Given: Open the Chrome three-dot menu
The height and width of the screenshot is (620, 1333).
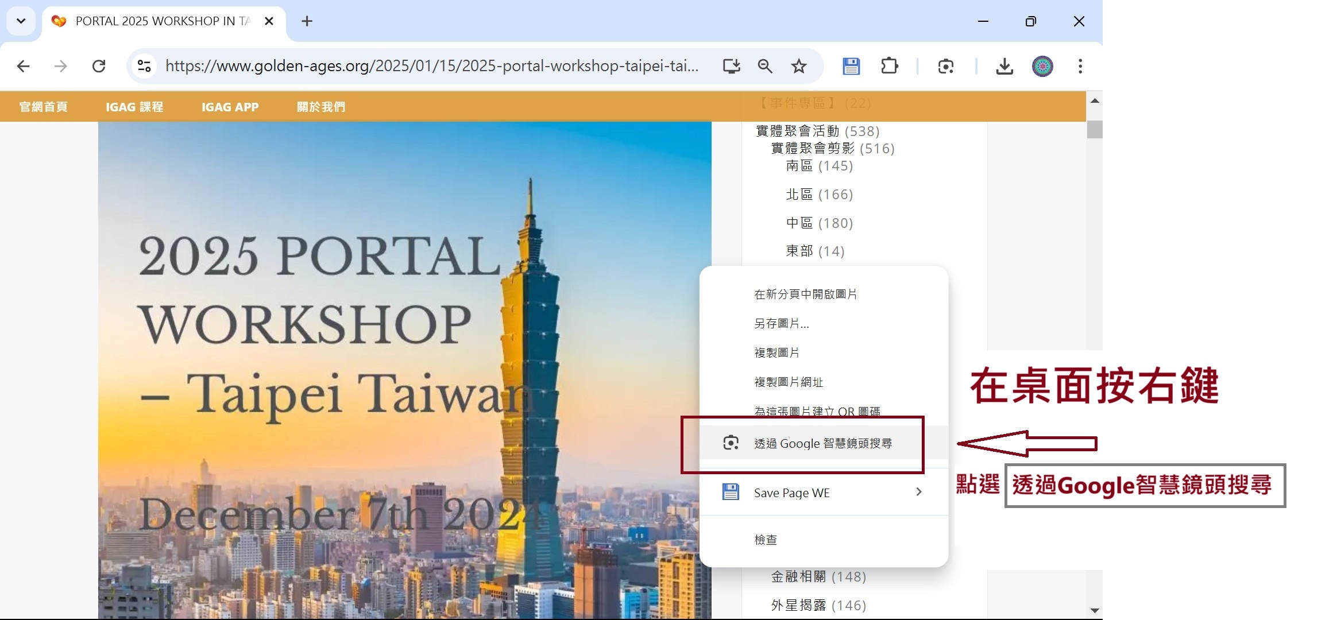Looking at the screenshot, I should coord(1080,66).
